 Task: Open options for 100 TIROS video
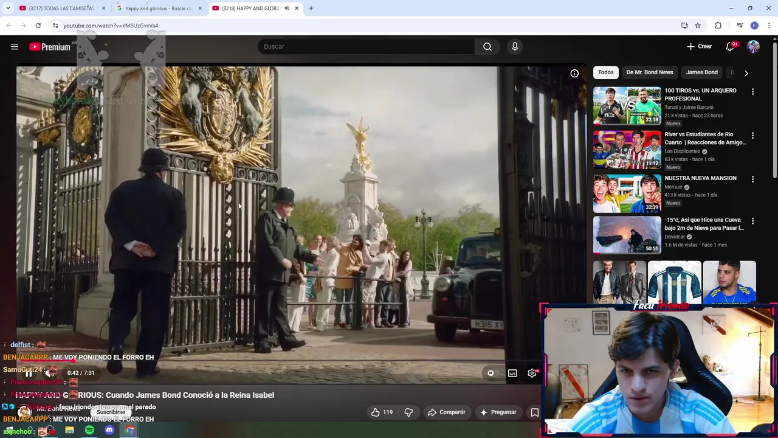click(752, 92)
